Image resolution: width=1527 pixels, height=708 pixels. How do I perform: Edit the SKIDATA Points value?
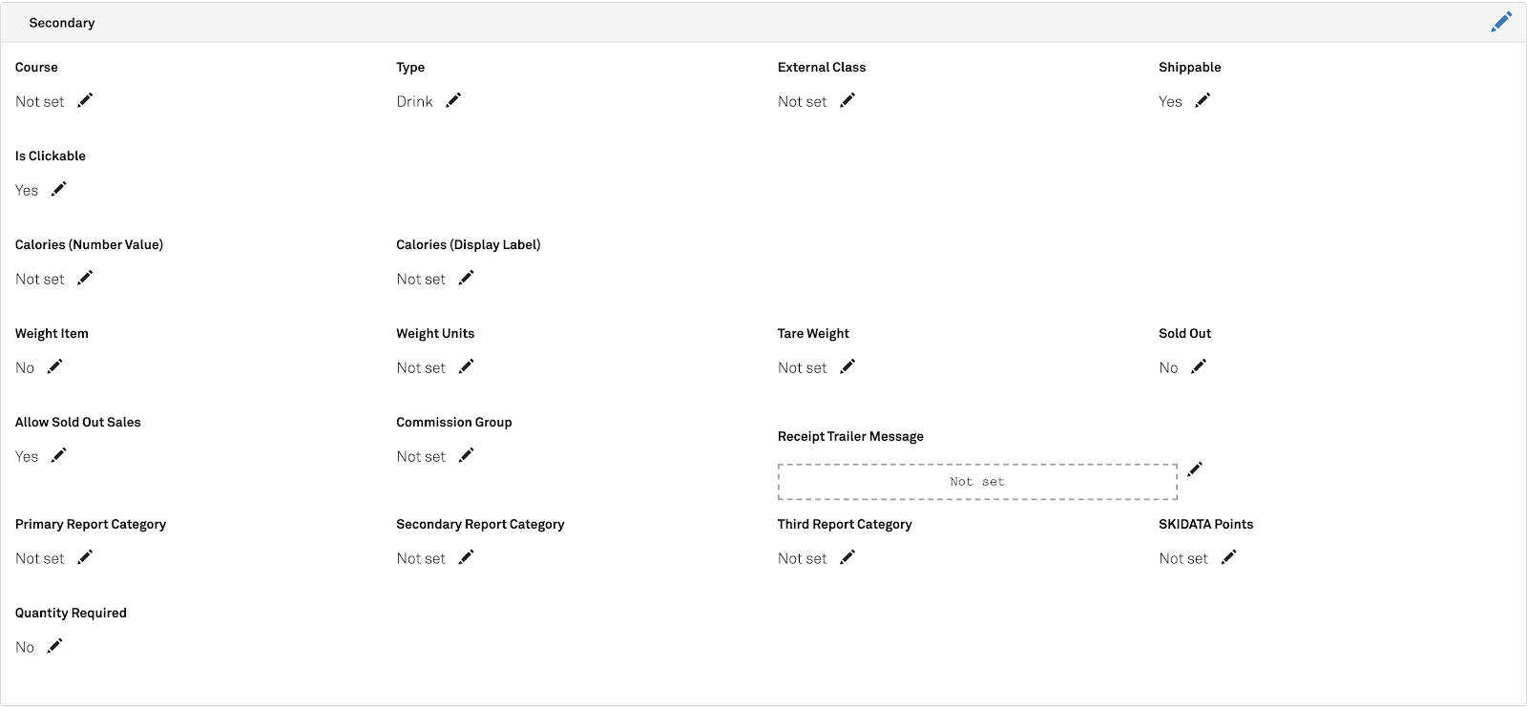pos(1228,557)
